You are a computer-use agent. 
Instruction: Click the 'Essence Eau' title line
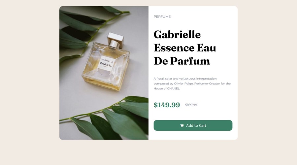(x=185, y=48)
